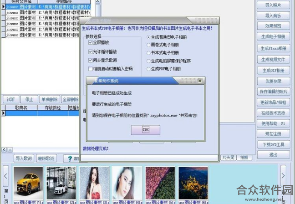Click the 生成Flash相册 button
The height and width of the screenshot is (204, 295).
point(274,48)
